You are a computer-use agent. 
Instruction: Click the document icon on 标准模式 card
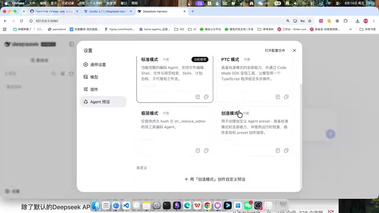pyautogui.click(x=197, y=97)
